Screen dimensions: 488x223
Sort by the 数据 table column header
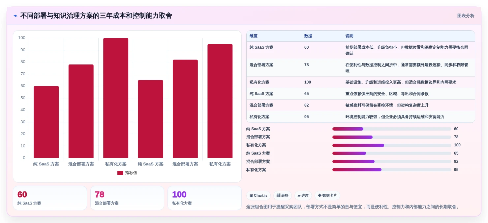[308, 36]
